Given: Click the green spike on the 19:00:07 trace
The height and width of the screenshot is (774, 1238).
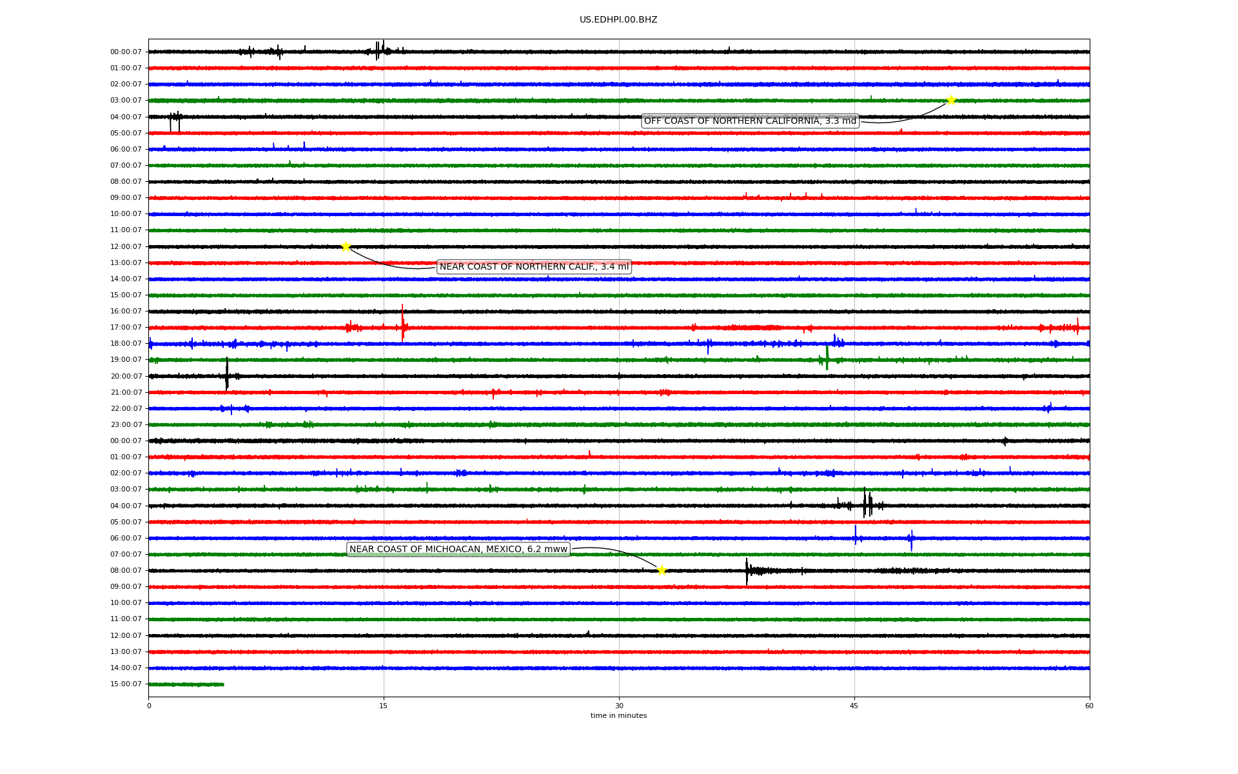Looking at the screenshot, I should [827, 358].
